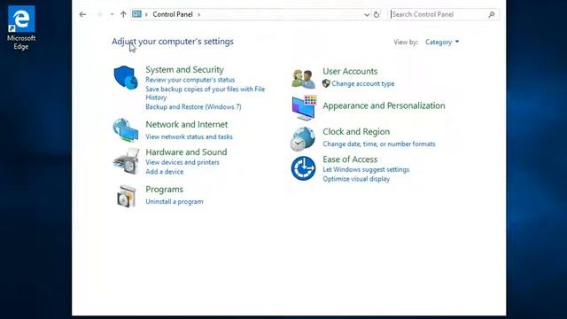The height and width of the screenshot is (319, 567).
Task: Open the User Accounts people icon
Action: pos(303,79)
